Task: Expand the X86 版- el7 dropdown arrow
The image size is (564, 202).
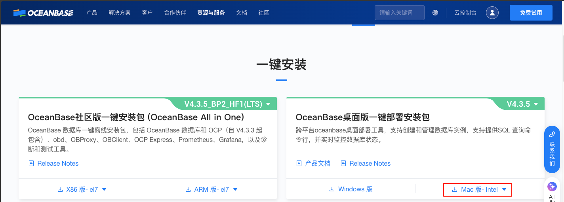Action: point(104,190)
